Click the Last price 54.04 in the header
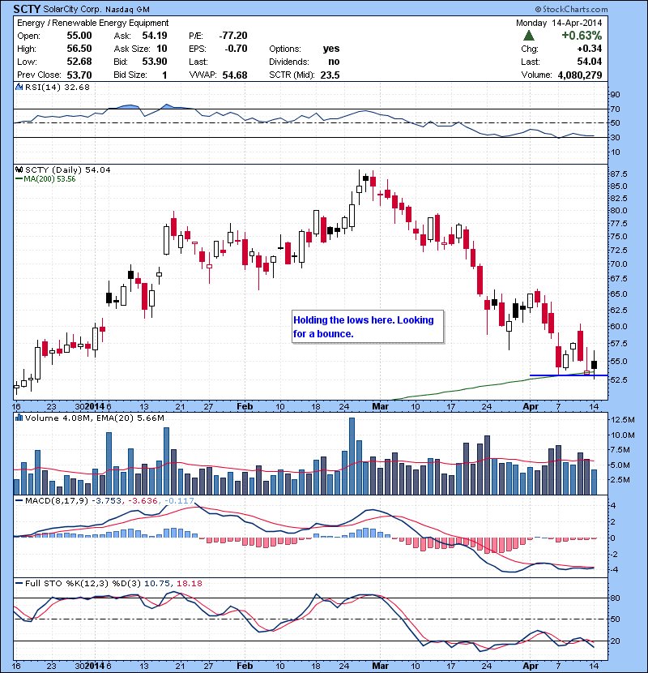 pos(589,62)
